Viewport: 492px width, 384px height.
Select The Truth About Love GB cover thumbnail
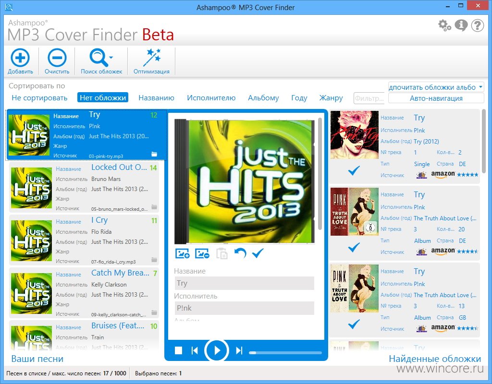(x=354, y=288)
